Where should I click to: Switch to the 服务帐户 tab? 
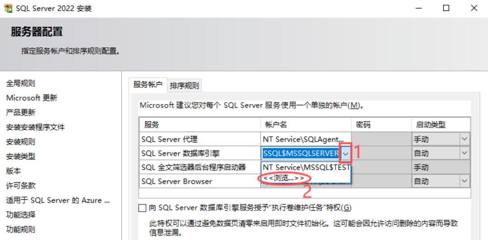tap(148, 84)
